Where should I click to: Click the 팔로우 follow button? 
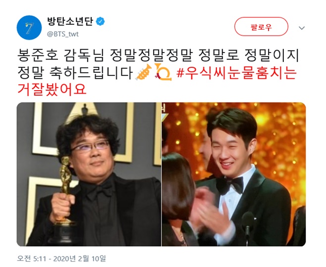click(261, 27)
